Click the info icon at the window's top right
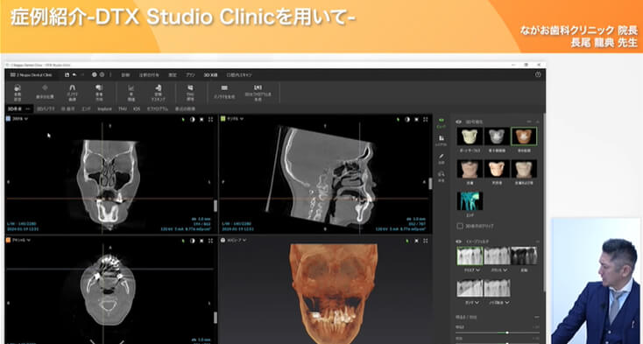Image resolution: width=643 pixels, height=344 pixels. coord(538,74)
